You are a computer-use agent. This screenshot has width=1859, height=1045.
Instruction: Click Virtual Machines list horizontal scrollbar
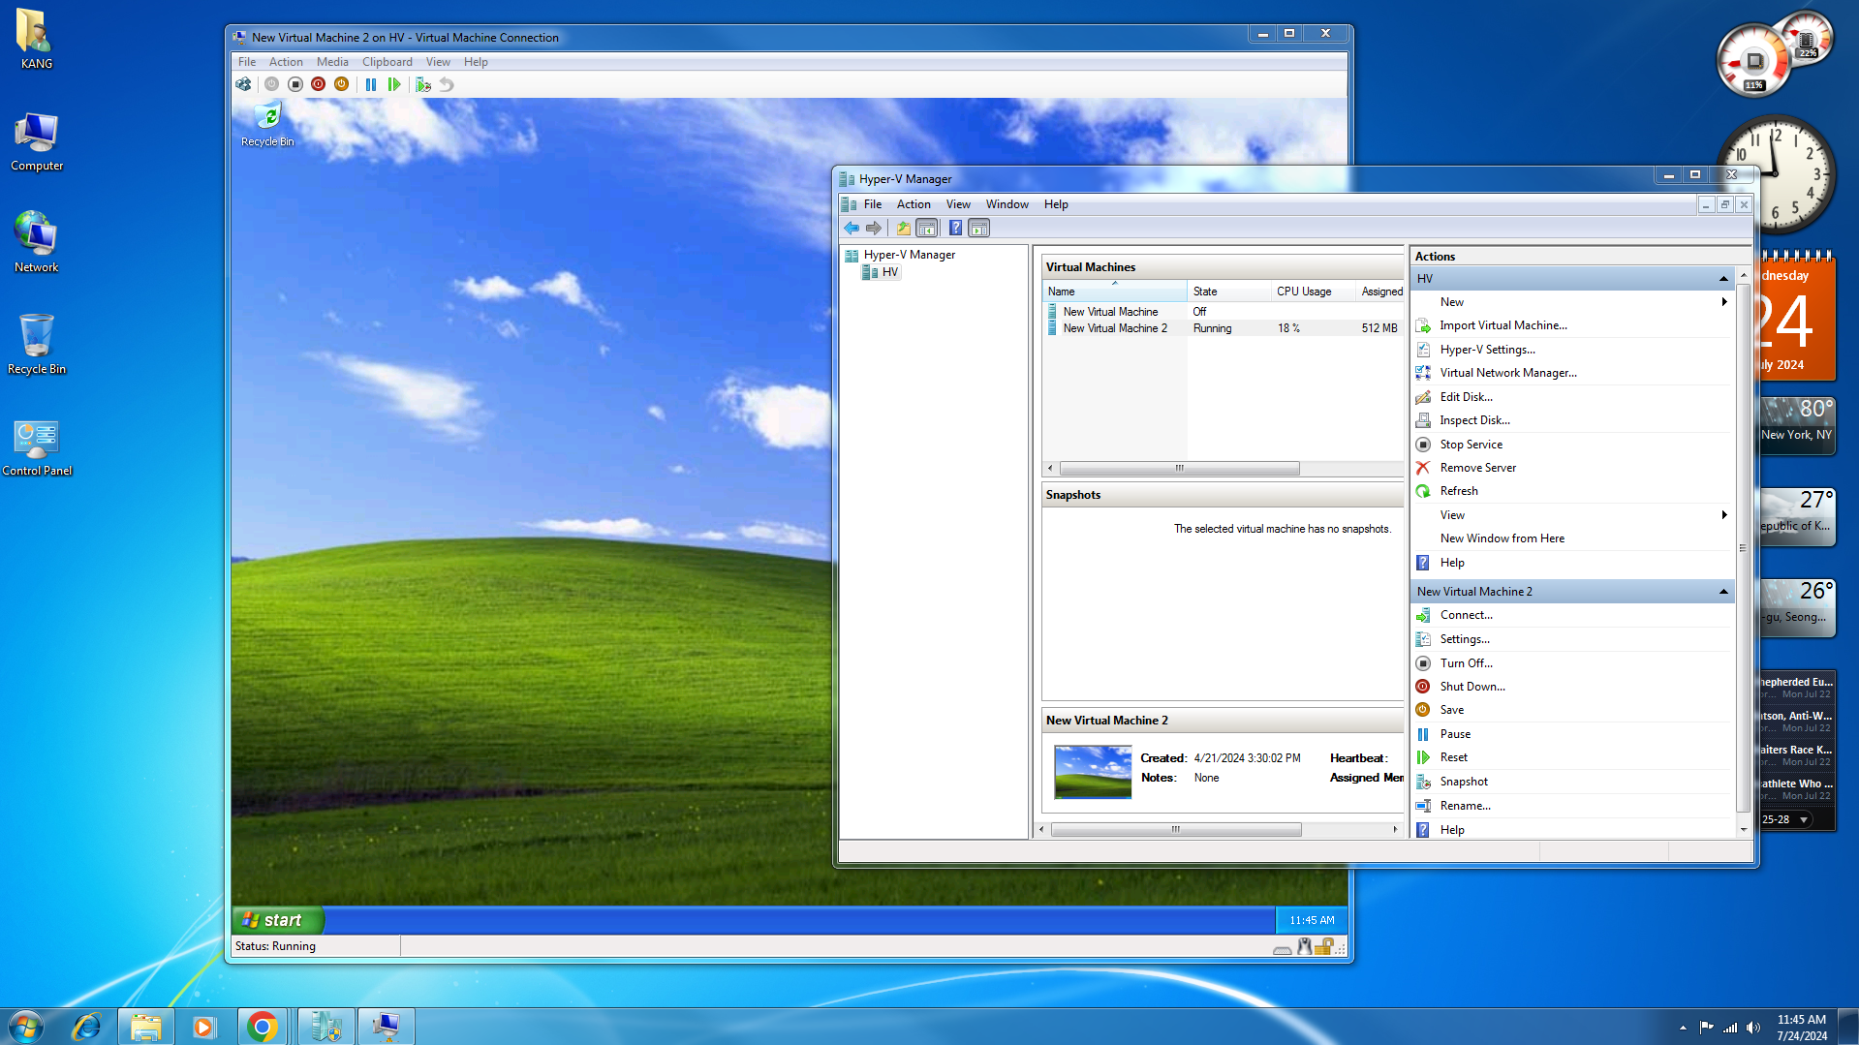coord(1179,469)
